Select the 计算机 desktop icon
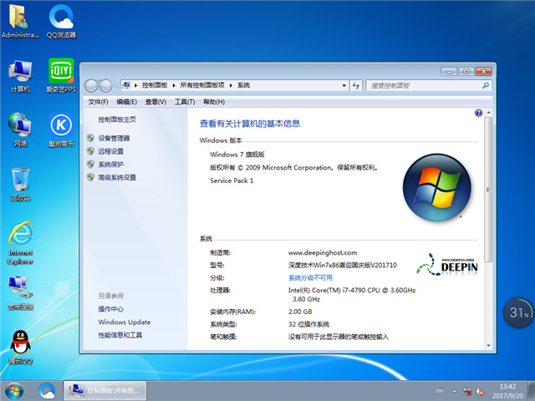Screen dimensions: 535x401 [20, 74]
